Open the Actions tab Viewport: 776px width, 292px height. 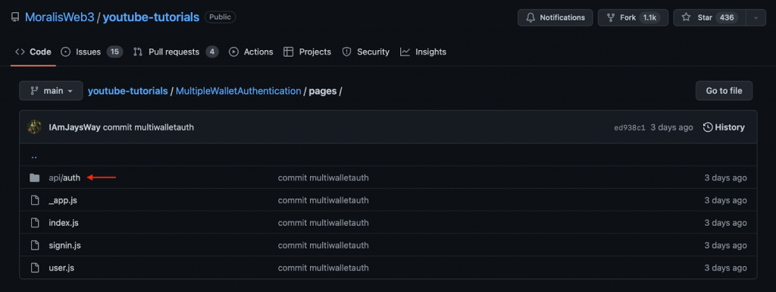click(x=251, y=52)
